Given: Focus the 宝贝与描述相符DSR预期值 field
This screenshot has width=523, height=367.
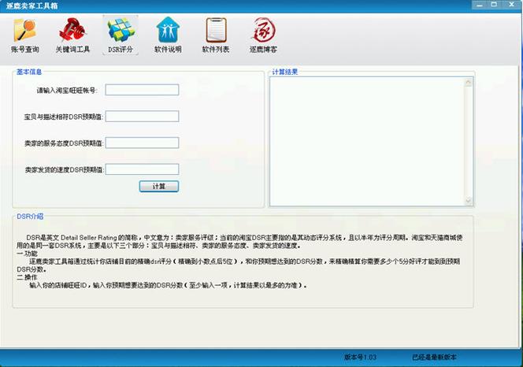Looking at the screenshot, I should coord(142,117).
